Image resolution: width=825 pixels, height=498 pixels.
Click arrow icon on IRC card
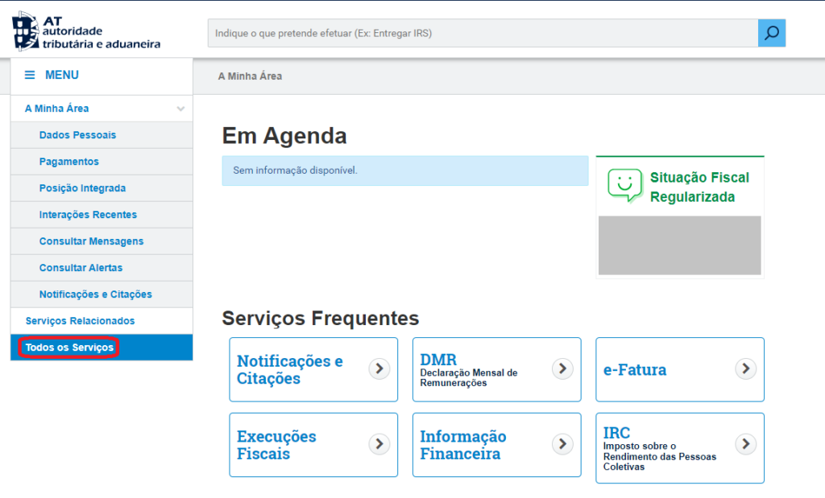(746, 444)
